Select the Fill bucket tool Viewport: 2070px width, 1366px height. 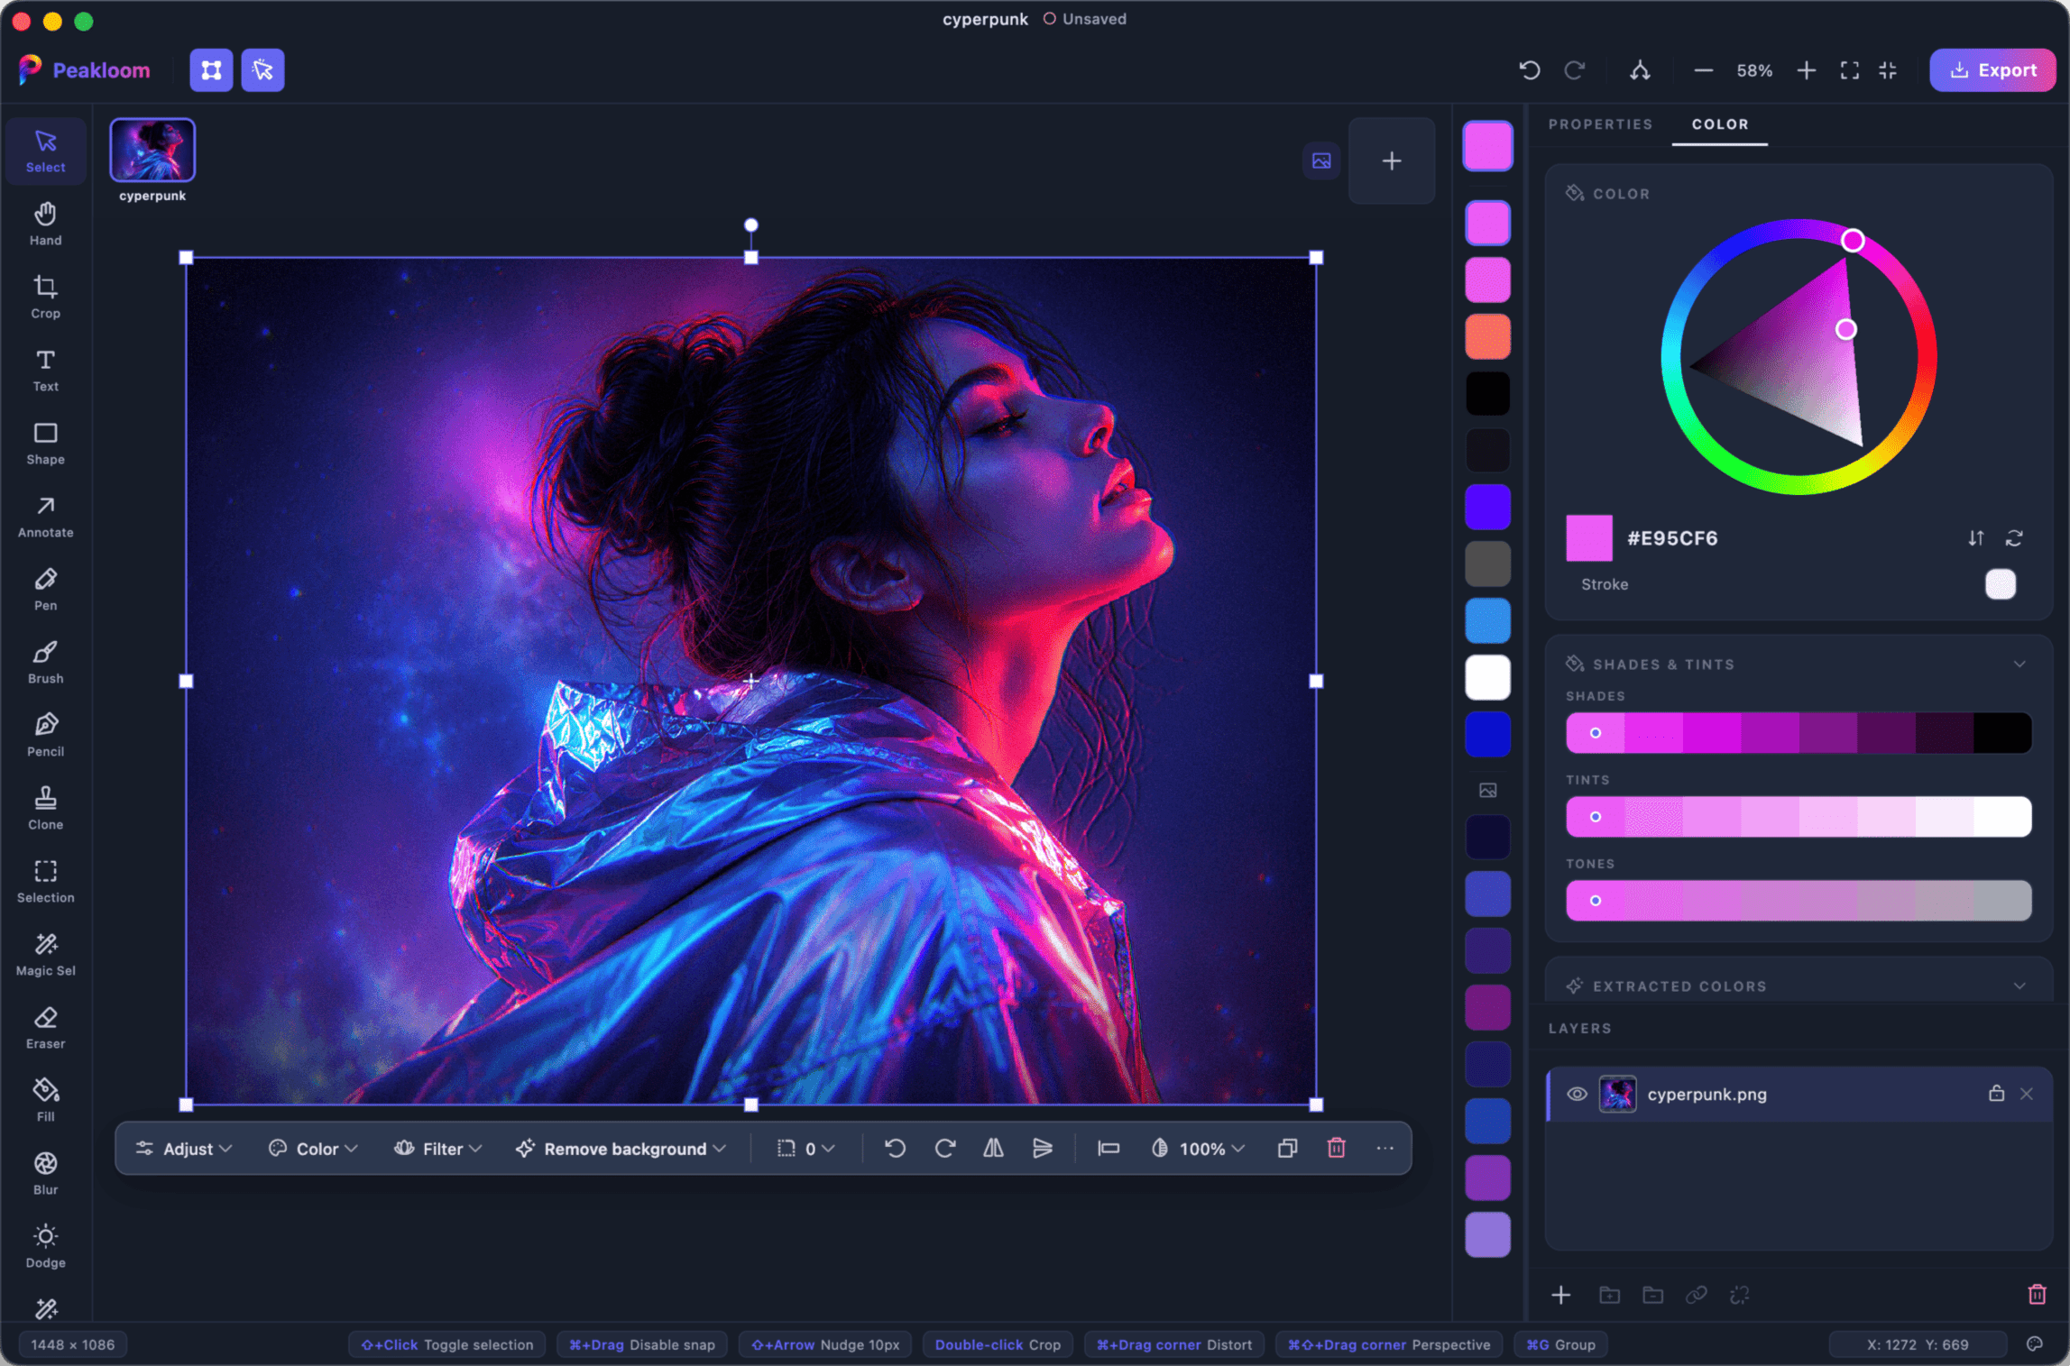pos(45,1100)
